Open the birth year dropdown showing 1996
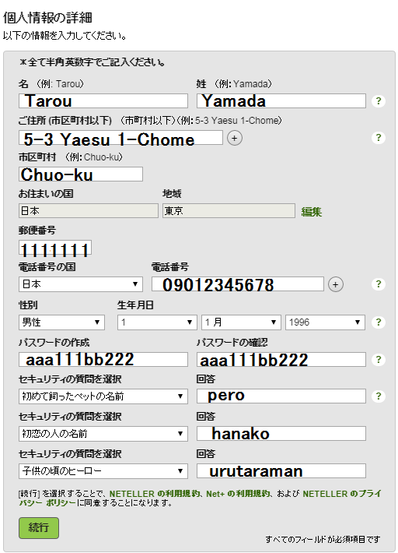Viewport: 398px width, 553px height. pos(325,322)
